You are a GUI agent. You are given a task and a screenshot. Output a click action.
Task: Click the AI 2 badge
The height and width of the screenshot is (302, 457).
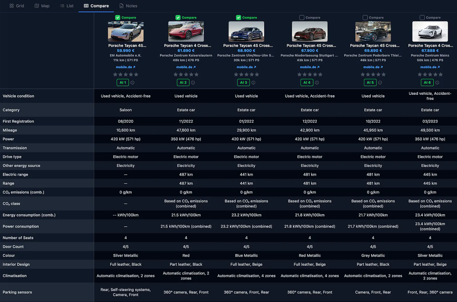[183, 82]
